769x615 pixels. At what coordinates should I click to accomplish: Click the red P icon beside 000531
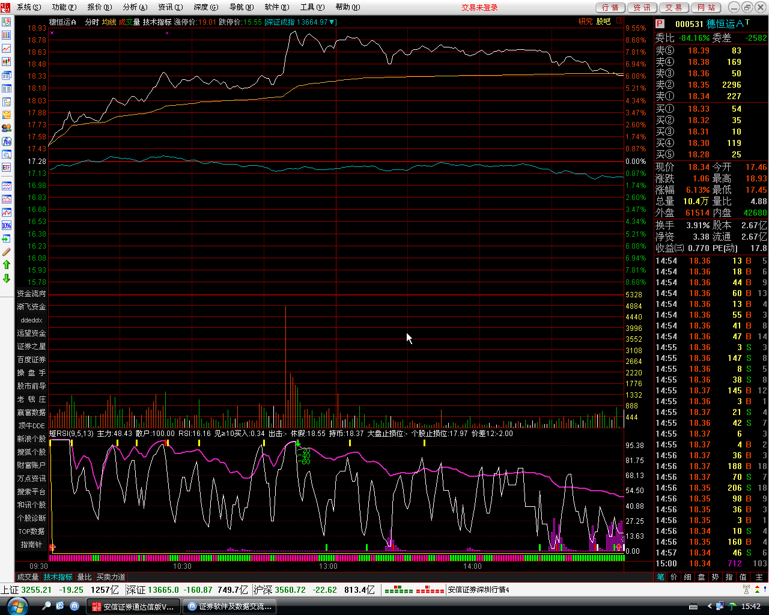click(x=660, y=23)
